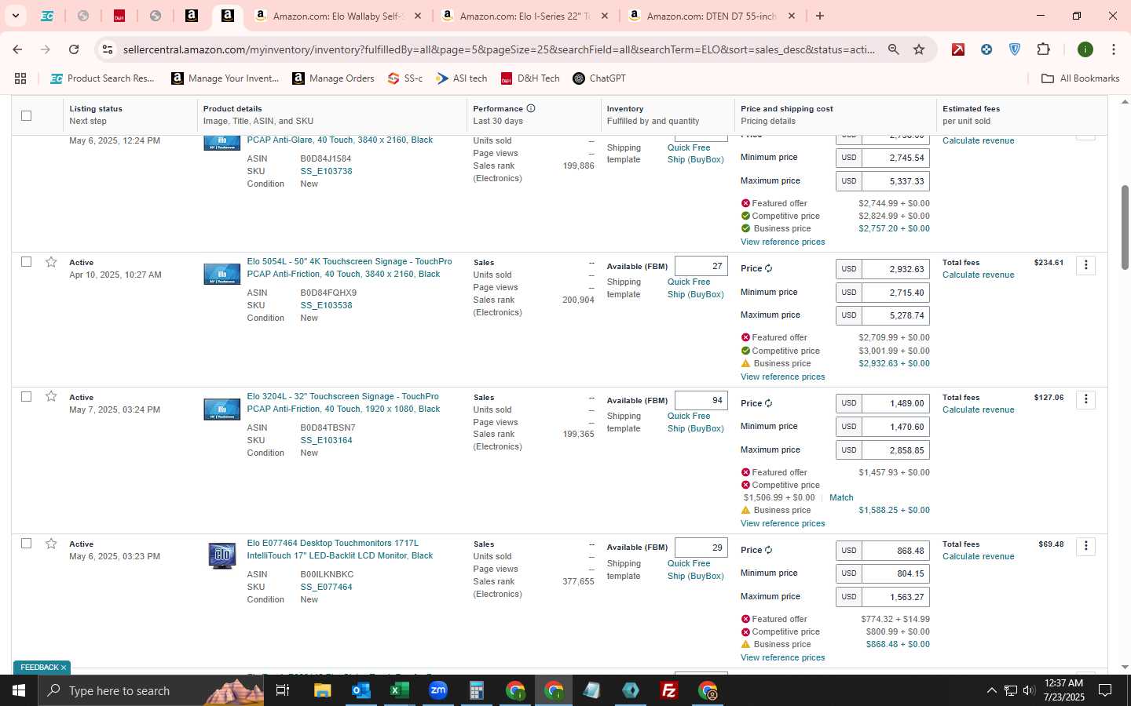Click Calculate revenue for the $69.48 listing

978,556
